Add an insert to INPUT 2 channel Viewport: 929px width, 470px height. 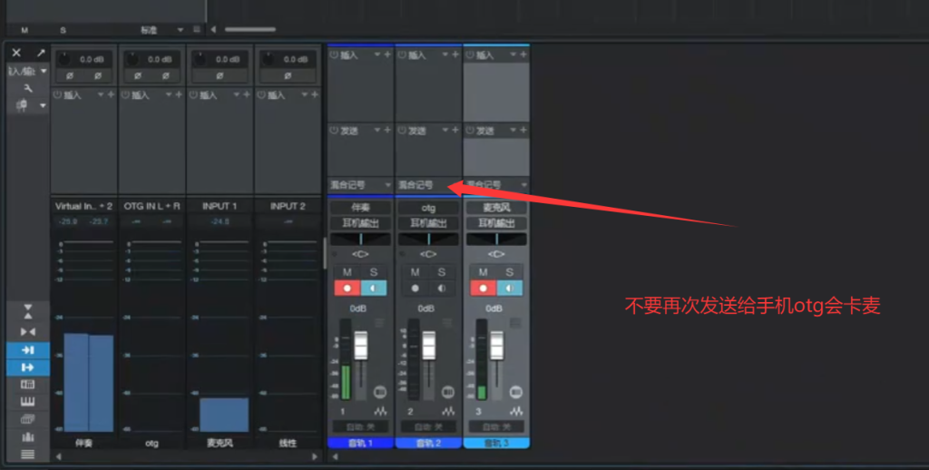[x=315, y=95]
